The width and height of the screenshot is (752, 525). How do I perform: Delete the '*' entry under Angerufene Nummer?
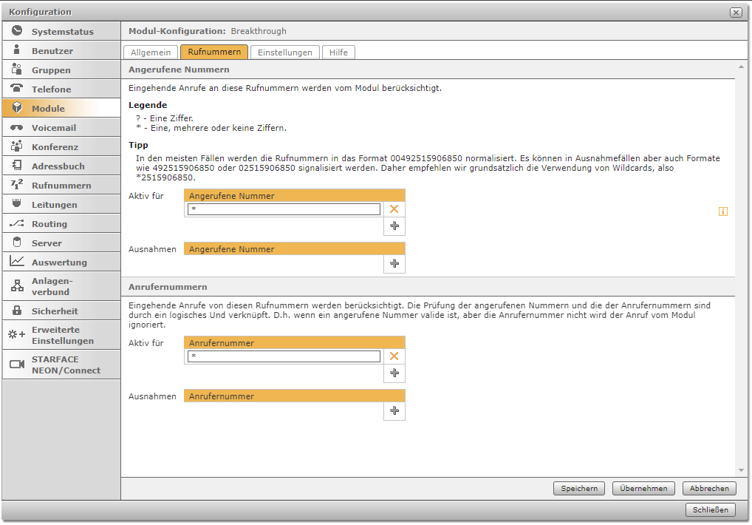pyautogui.click(x=394, y=209)
